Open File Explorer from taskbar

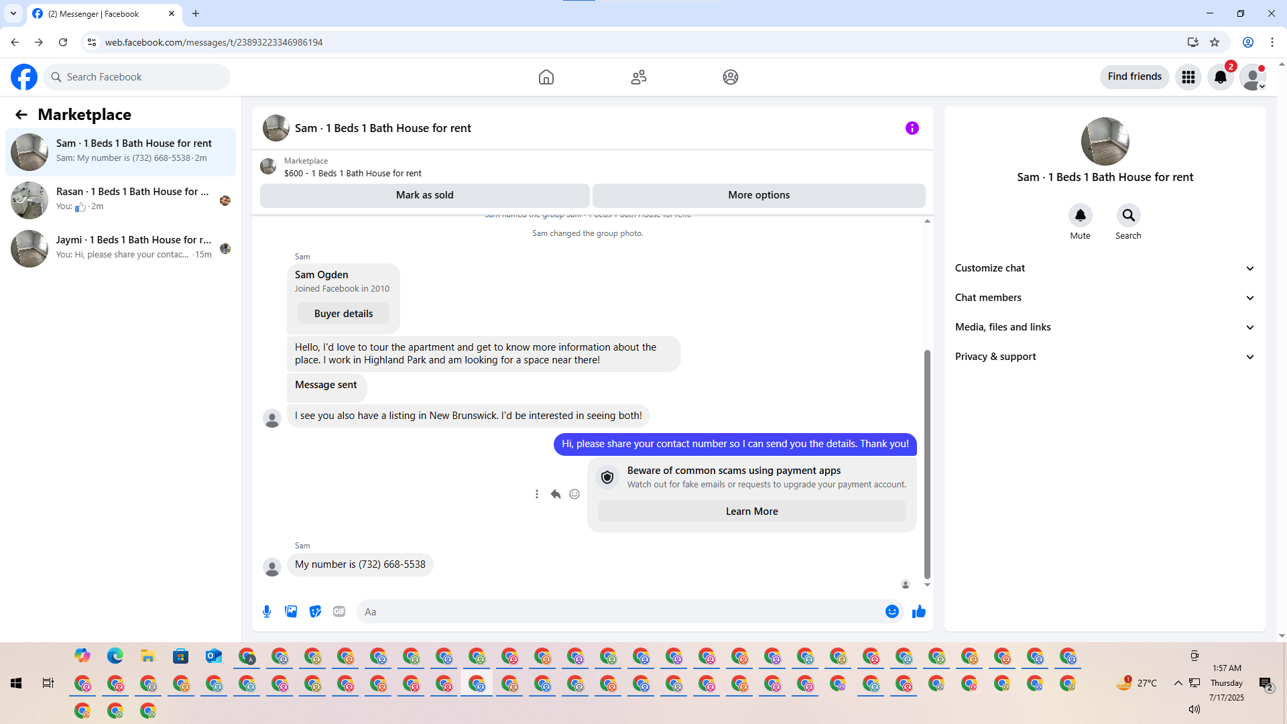pos(148,656)
